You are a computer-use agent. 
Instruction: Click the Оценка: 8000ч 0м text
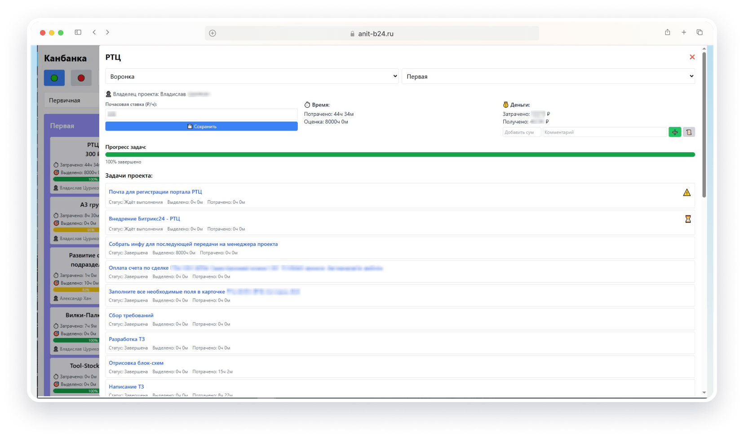coord(326,122)
